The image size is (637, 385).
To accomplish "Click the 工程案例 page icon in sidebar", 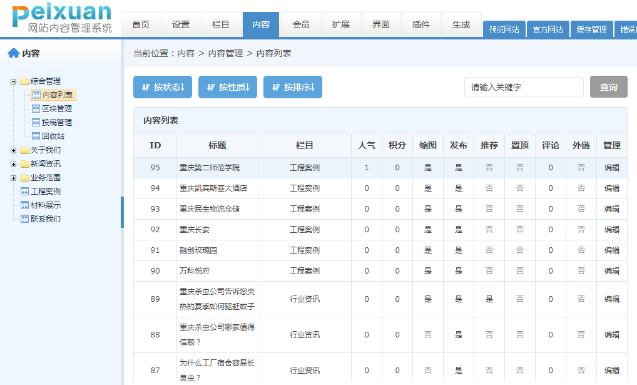I will point(25,192).
